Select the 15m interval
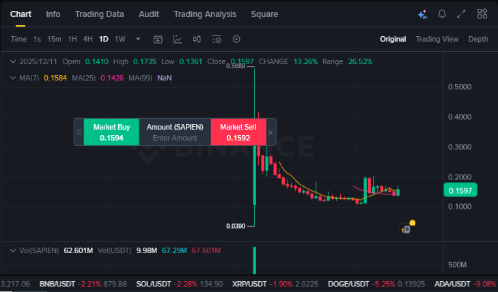 click(x=55, y=40)
